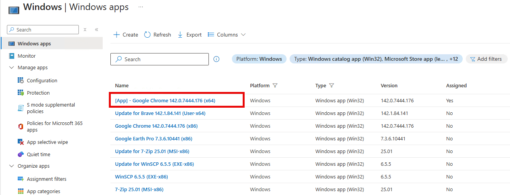Select Monitor in the left menu
Image resolution: width=510 pixels, height=195 pixels.
coord(27,56)
